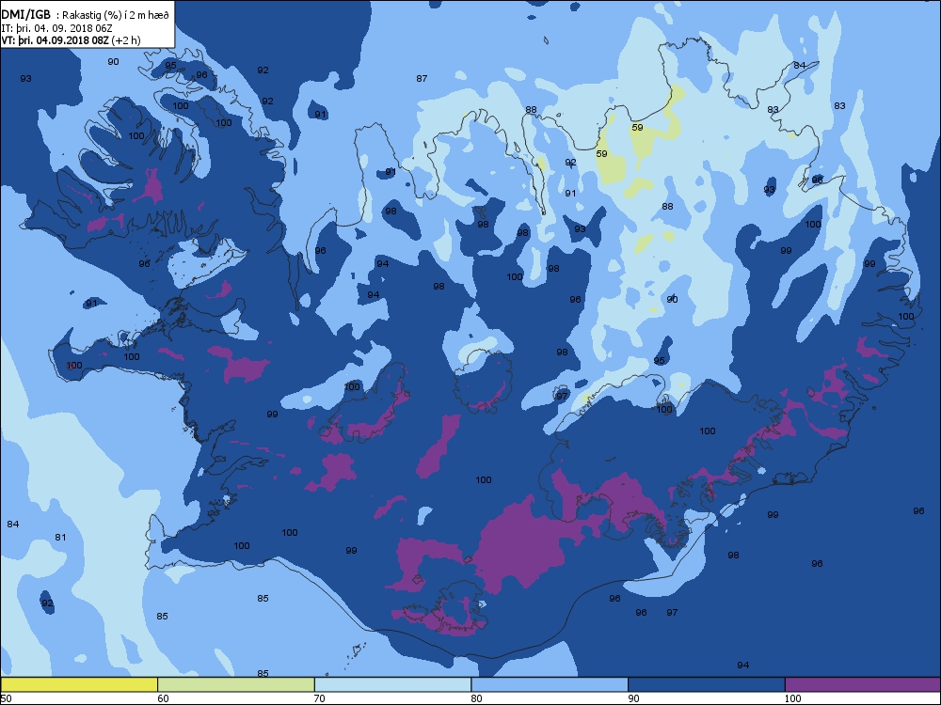Click the pale green 60–70 legend swatch

pos(236,684)
